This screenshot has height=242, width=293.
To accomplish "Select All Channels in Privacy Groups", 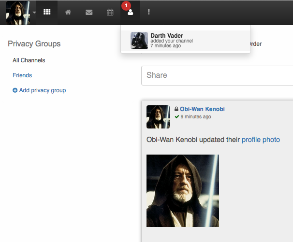I will [x=29, y=60].
